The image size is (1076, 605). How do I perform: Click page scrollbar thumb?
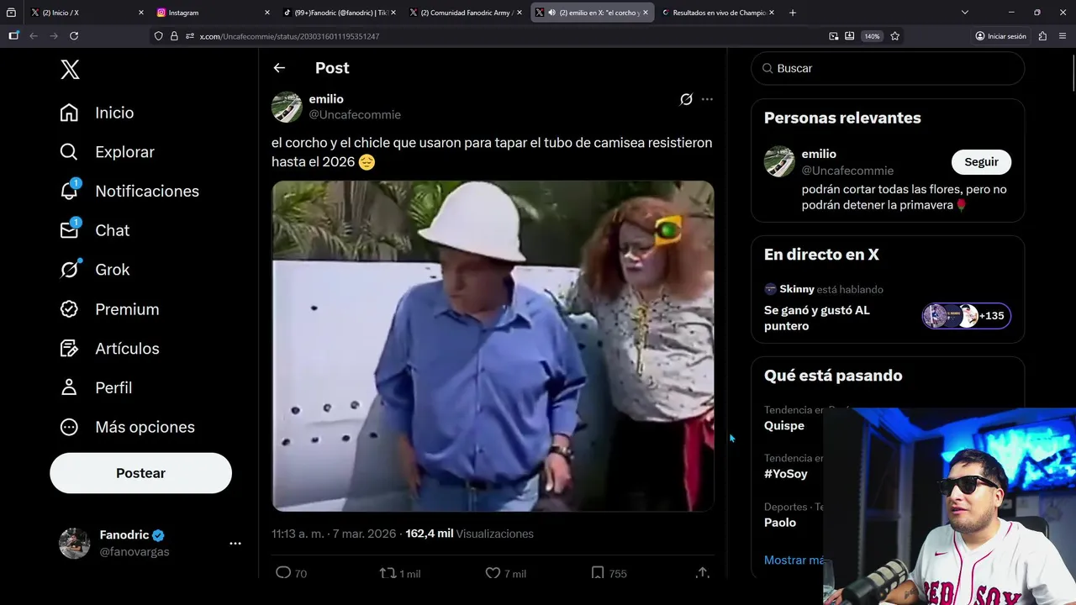1073,71
